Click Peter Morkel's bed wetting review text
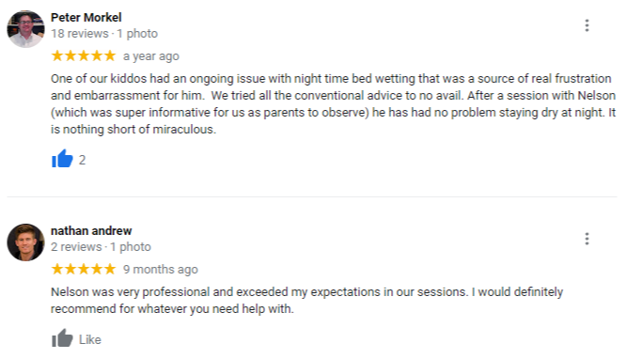 pos(333,104)
